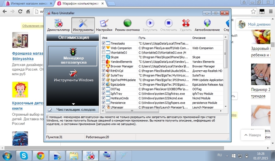Open the Деинсталлятор tool in Revo Uninstaller
The width and height of the screenshot is (275, 161).
59,25
